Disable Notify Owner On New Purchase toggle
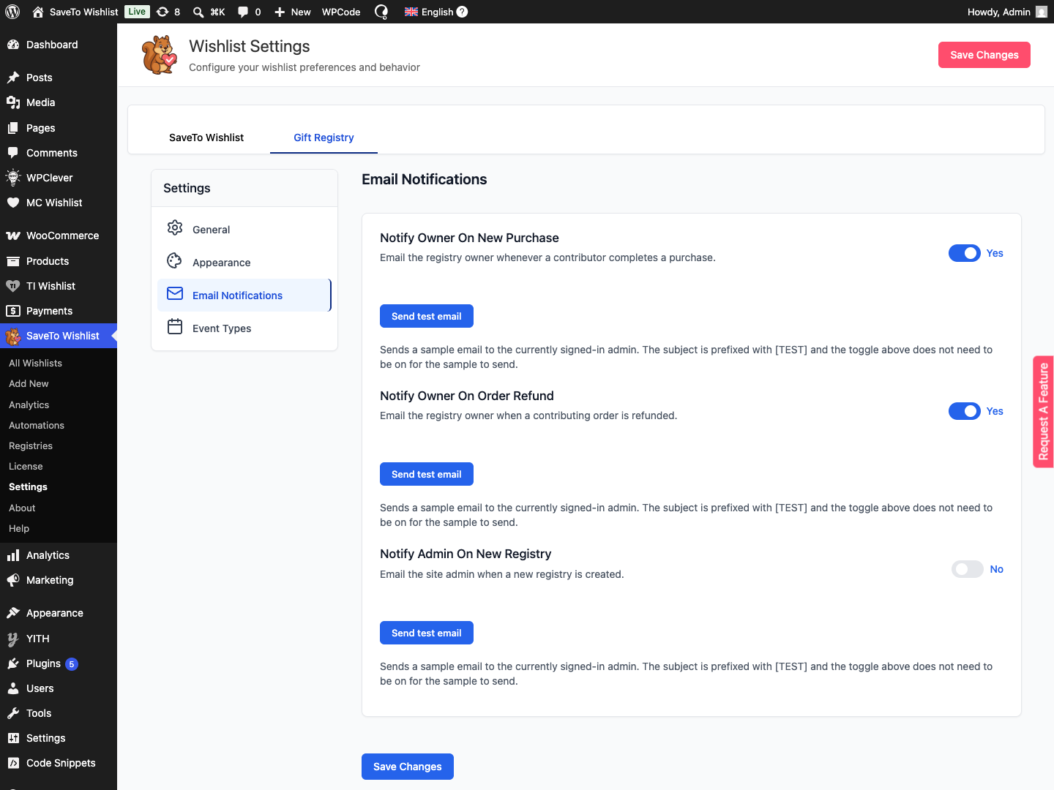This screenshot has width=1054, height=790. pyautogui.click(x=965, y=253)
